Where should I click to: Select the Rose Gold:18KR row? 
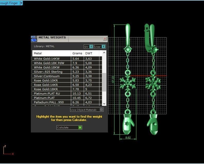(67, 89)
